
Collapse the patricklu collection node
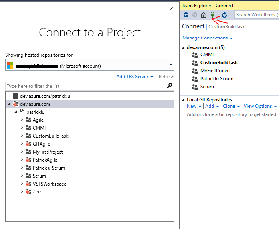pyautogui.click(x=16, y=112)
